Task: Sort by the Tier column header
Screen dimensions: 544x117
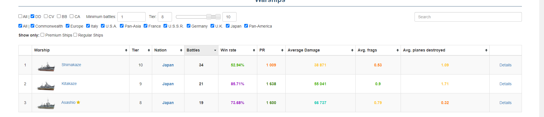Action: 141,50
